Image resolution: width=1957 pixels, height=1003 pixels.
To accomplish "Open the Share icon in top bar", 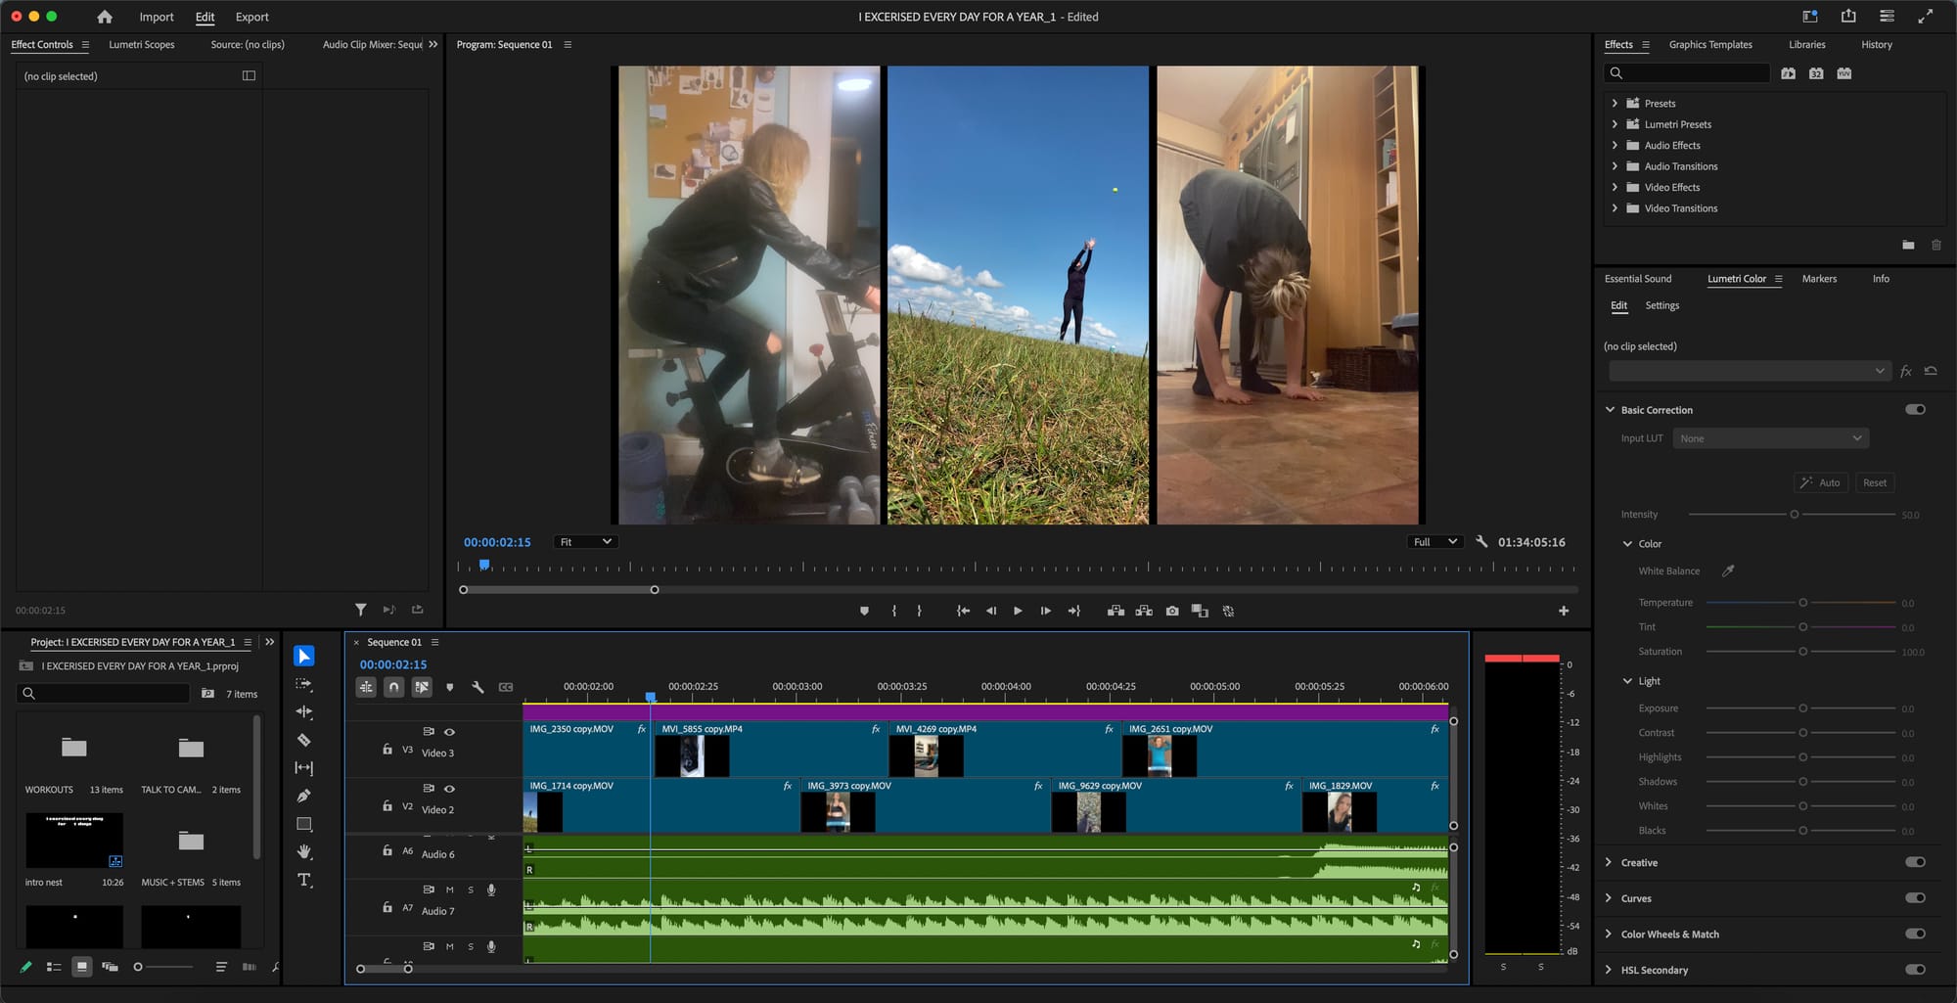I will point(1848,16).
